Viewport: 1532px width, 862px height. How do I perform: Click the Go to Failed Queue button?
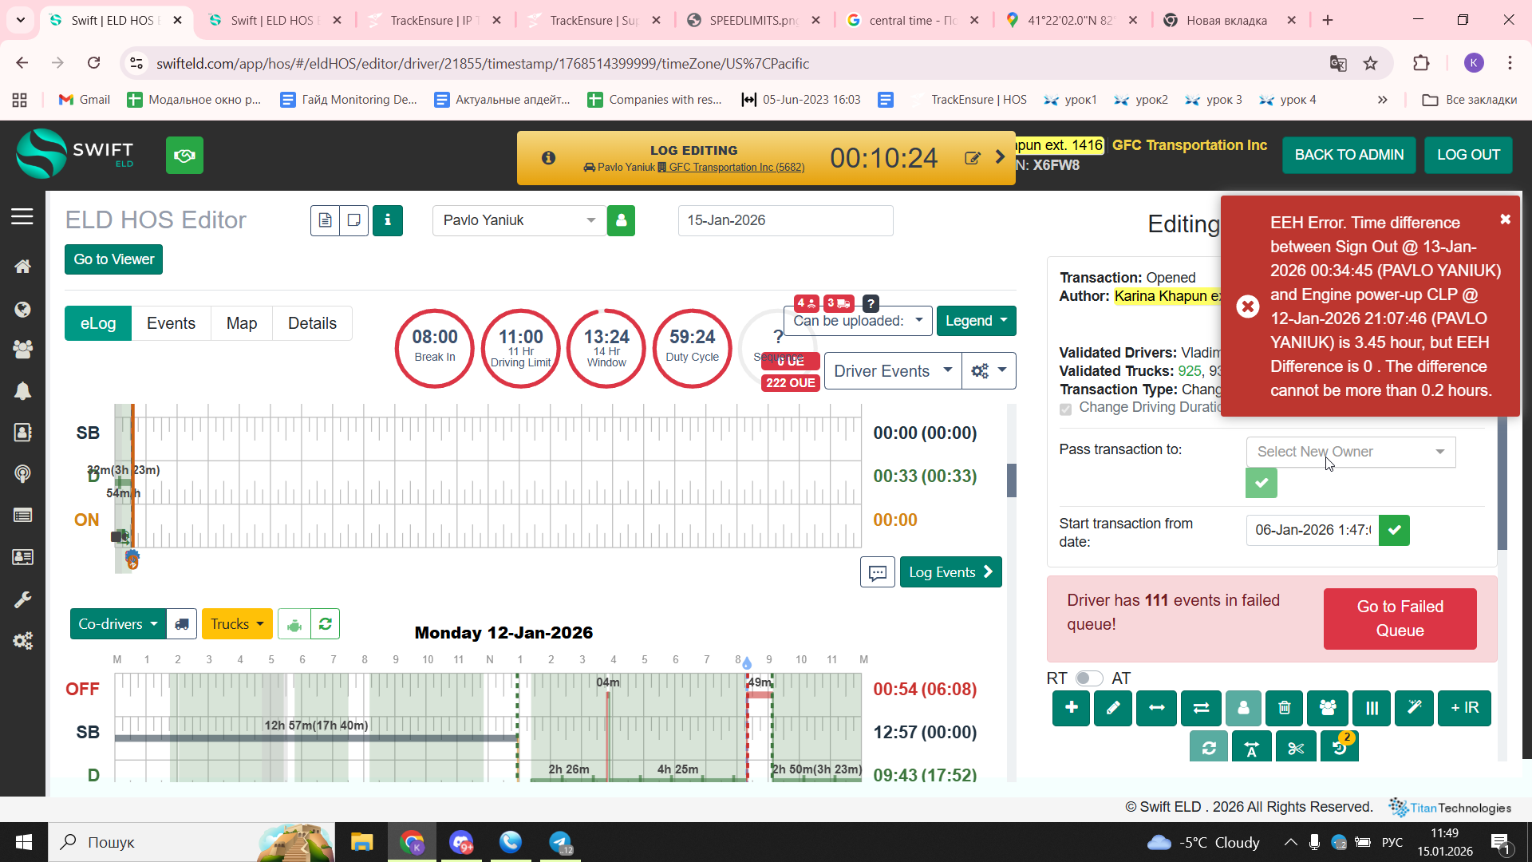coord(1400,619)
